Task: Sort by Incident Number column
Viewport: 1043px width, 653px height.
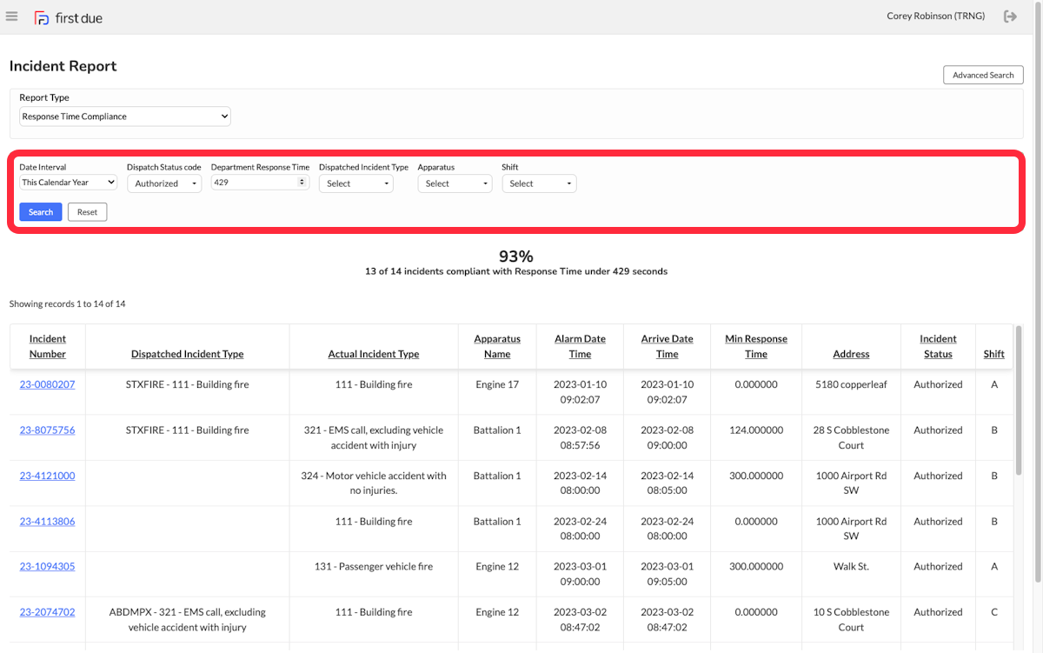Action: [48, 346]
